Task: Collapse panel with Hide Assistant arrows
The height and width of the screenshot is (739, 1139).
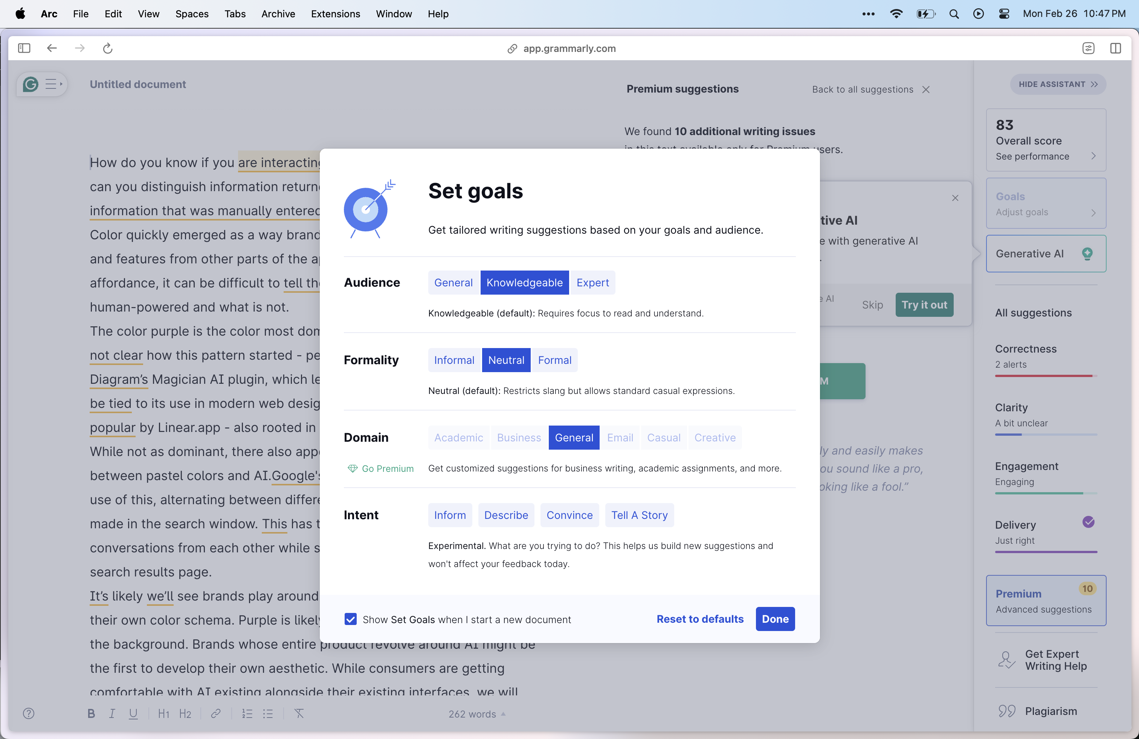Action: pyautogui.click(x=1094, y=85)
